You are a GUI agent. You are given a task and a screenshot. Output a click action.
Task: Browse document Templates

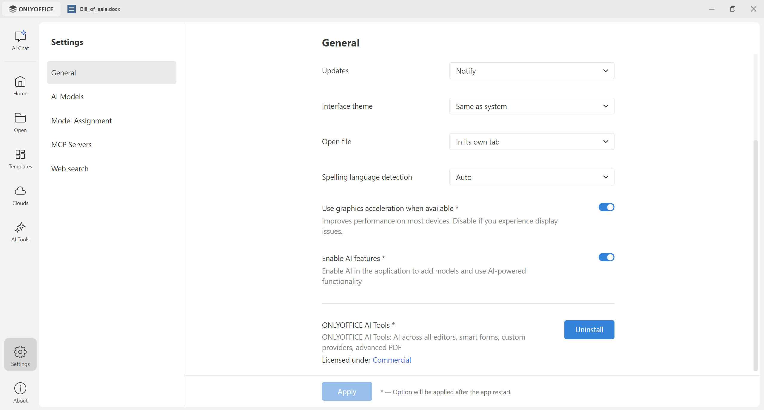click(x=20, y=159)
